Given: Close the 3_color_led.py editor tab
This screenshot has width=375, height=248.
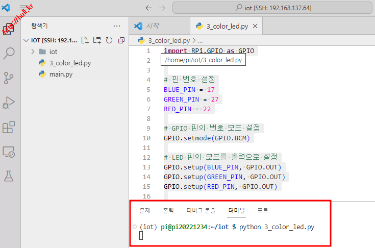Looking at the screenshot, I should (256, 26).
